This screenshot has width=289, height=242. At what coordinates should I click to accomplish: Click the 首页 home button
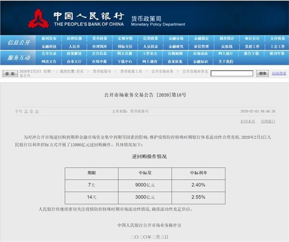10,74
